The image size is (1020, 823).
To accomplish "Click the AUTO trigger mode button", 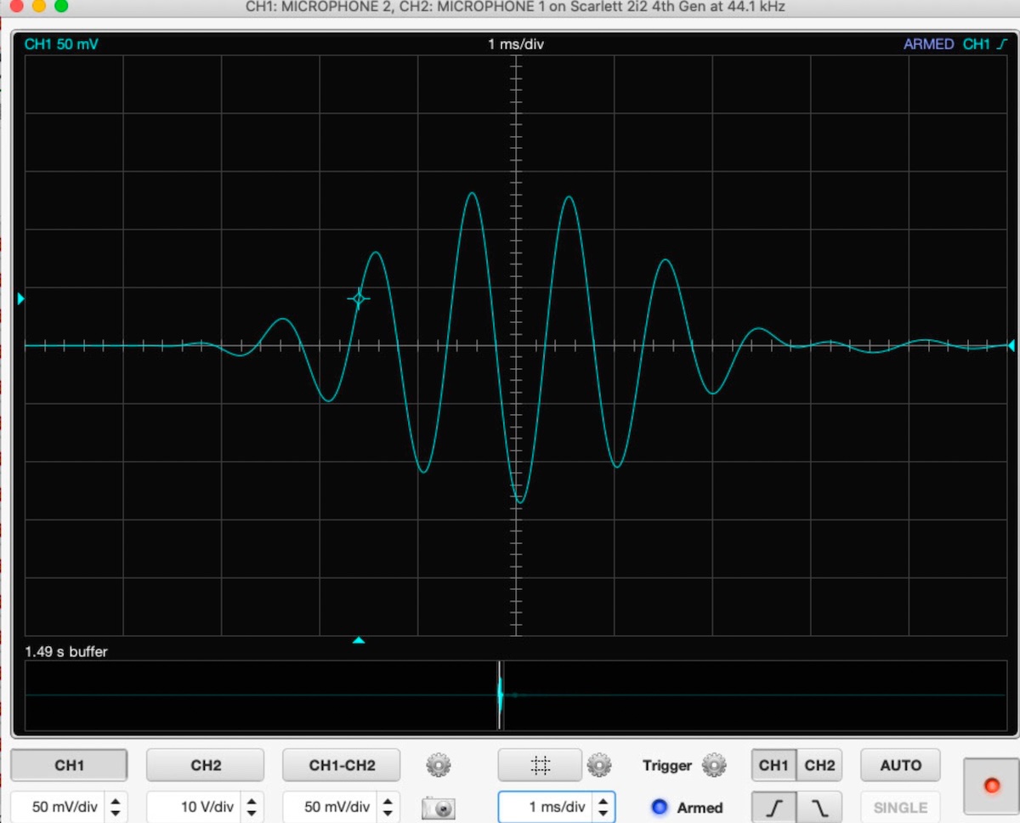I will 901,765.
